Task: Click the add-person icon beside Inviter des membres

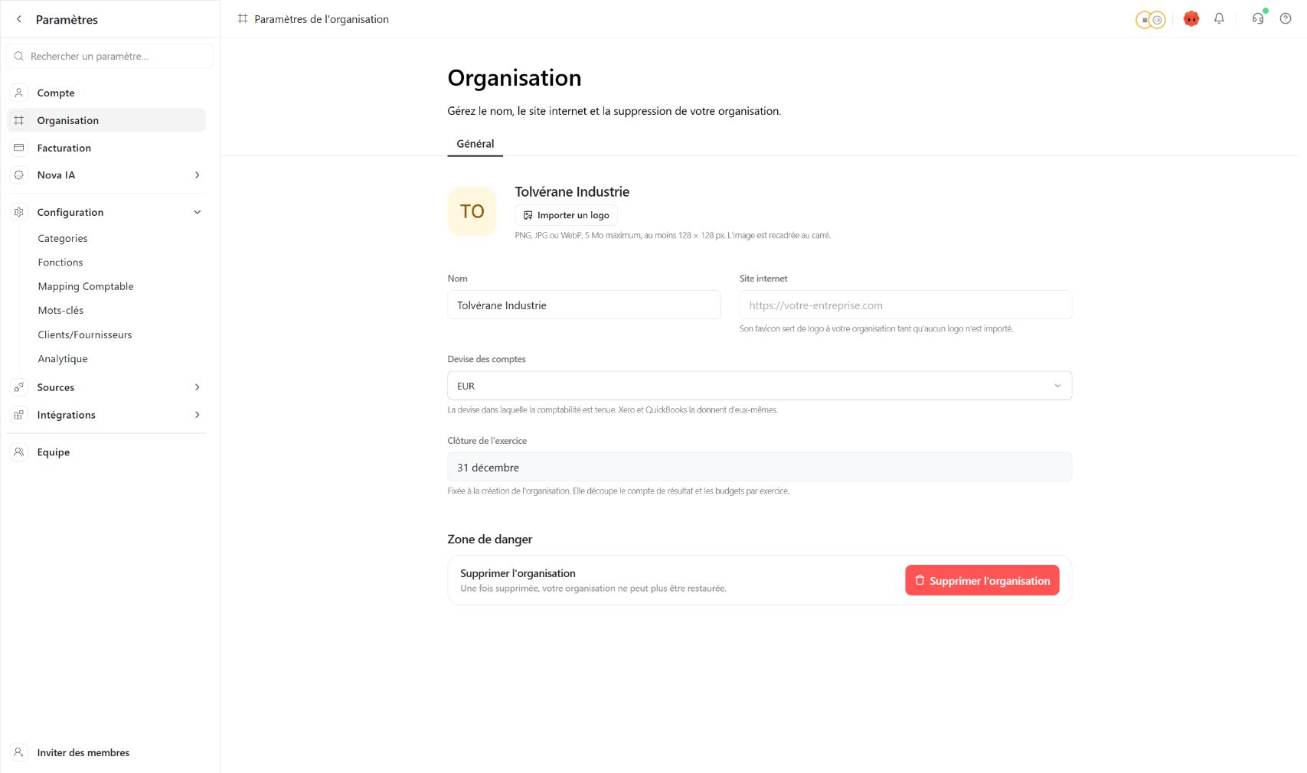Action: point(19,752)
